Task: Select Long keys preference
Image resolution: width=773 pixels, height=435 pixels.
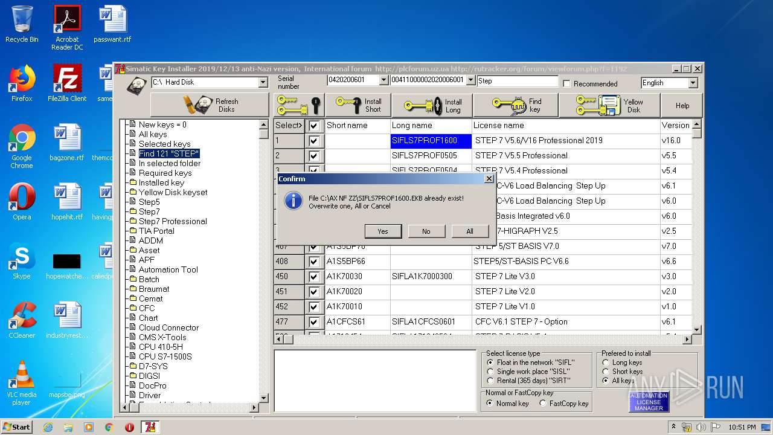Action: tap(606, 362)
